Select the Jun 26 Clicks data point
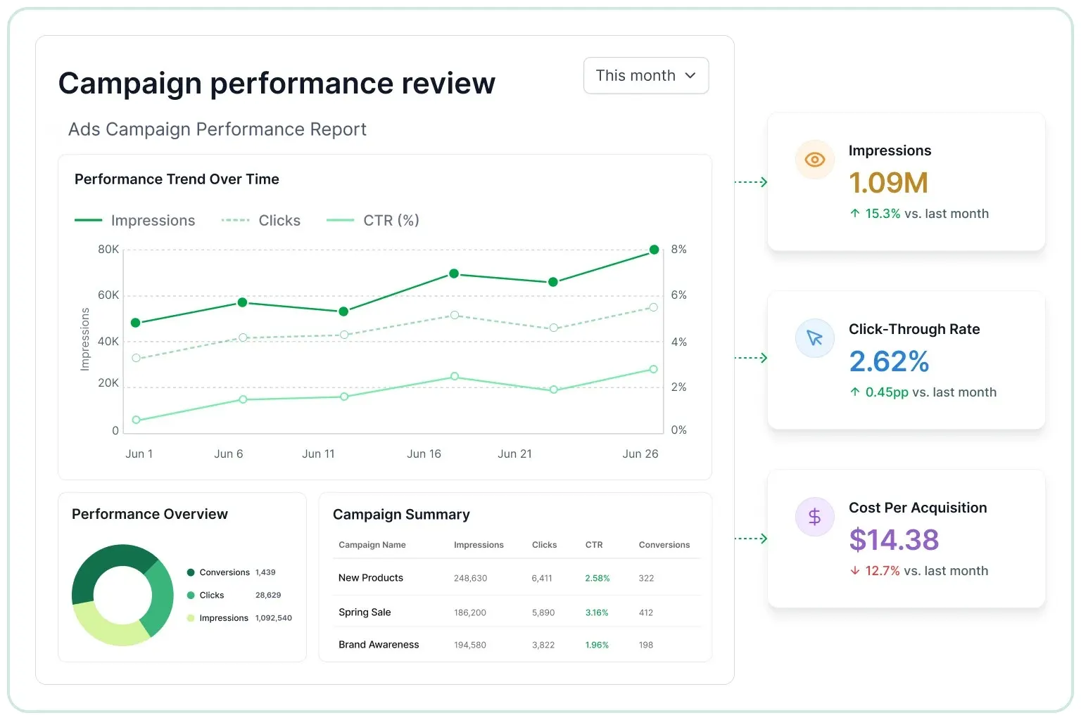 (653, 307)
